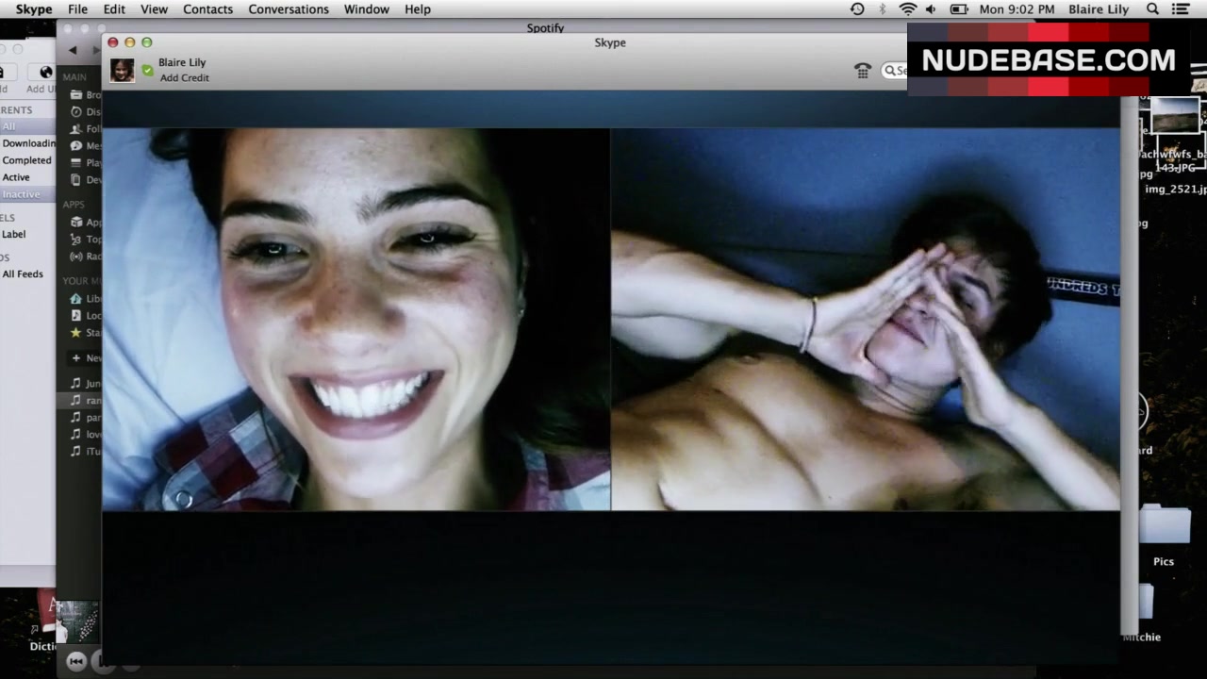Open Spotlight search magnifier in menu bar
Image resolution: width=1207 pixels, height=679 pixels.
pos(1152,9)
